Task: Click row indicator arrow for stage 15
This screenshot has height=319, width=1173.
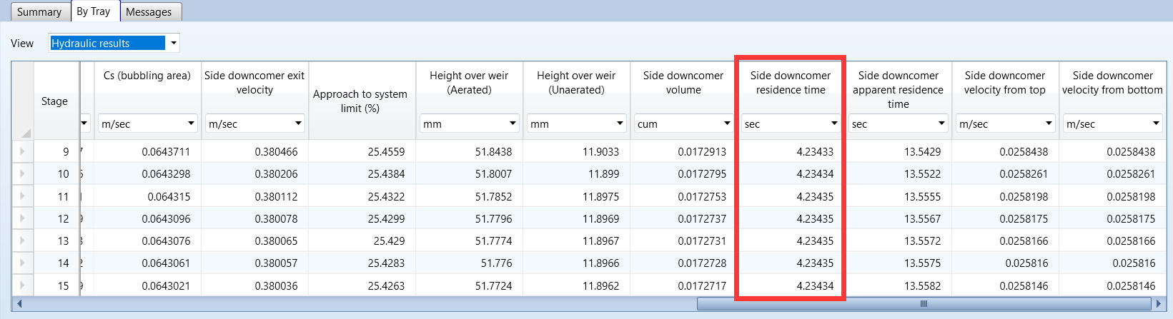Action: pos(22,285)
